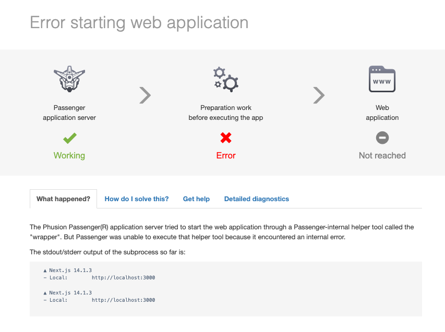
Task: Click the stdout/stderr output sentence
Action: [107, 252]
